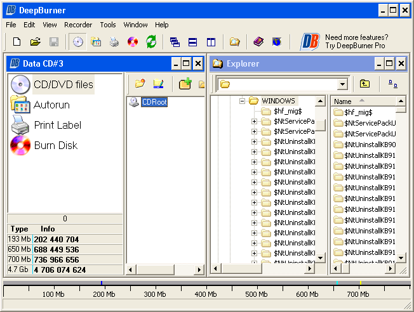Click the blue marker on size bar
This screenshot has width=414, height=312.
102,283
